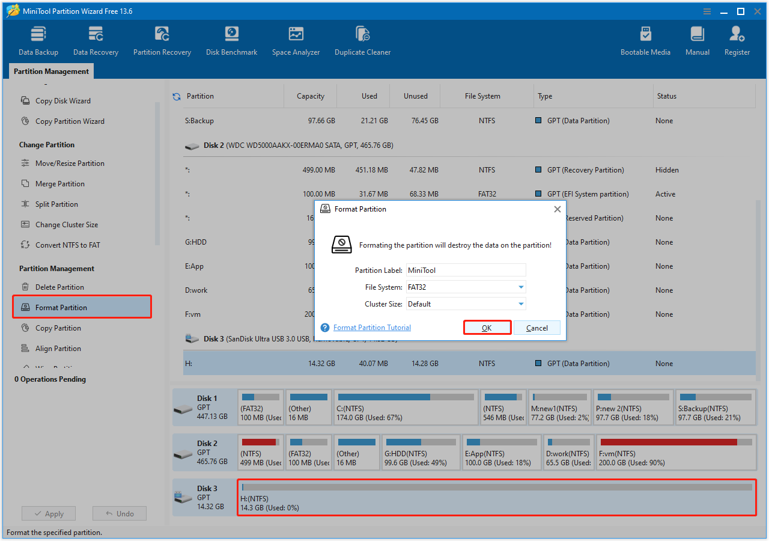Click the left sidebar vertical scrollbar
This screenshot has width=769, height=541.
point(157,174)
